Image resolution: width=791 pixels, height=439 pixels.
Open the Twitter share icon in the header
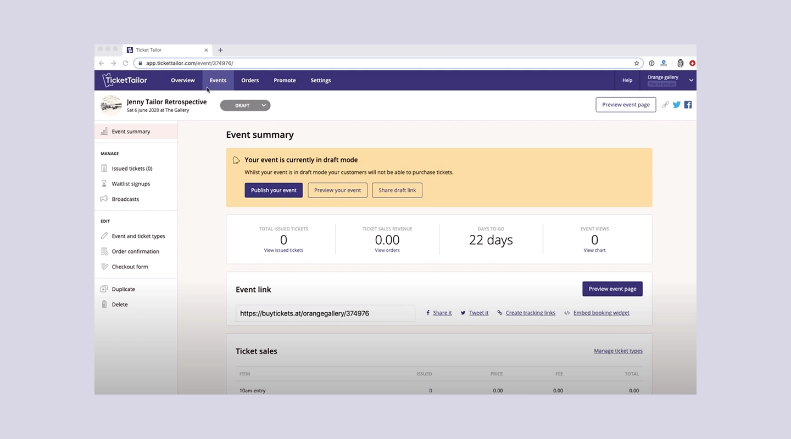pyautogui.click(x=676, y=104)
